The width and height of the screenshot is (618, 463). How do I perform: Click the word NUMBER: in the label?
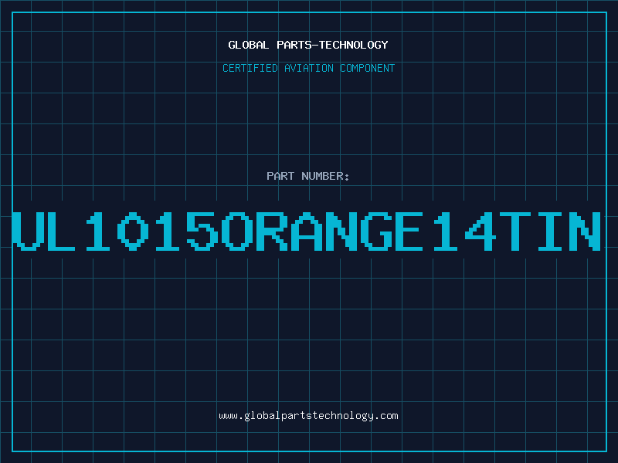pyautogui.click(x=325, y=176)
